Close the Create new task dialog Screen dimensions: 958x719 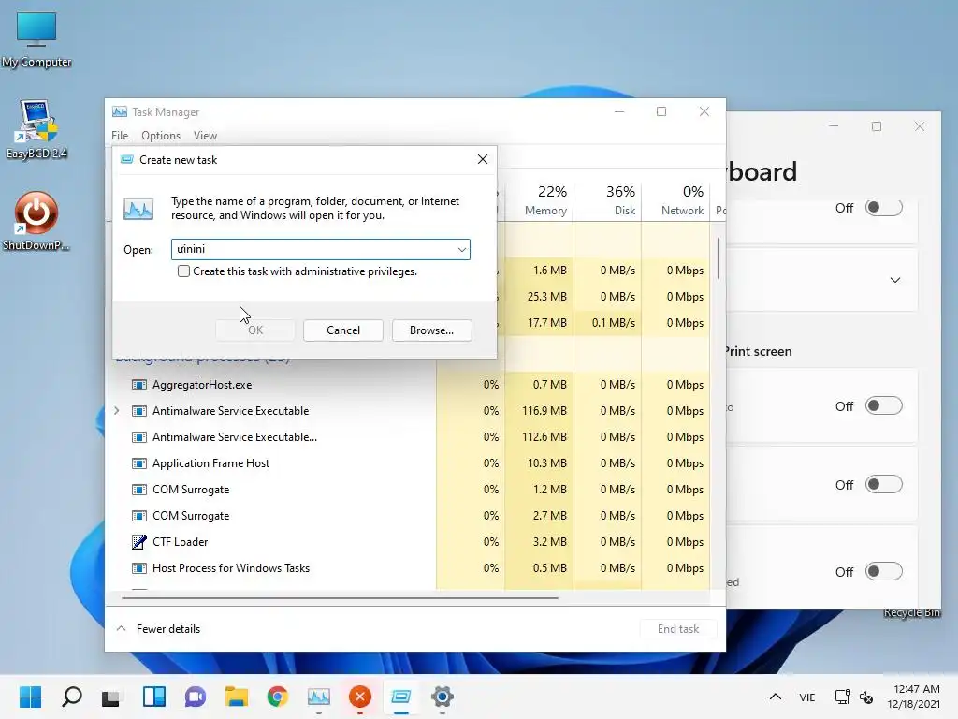[483, 159]
